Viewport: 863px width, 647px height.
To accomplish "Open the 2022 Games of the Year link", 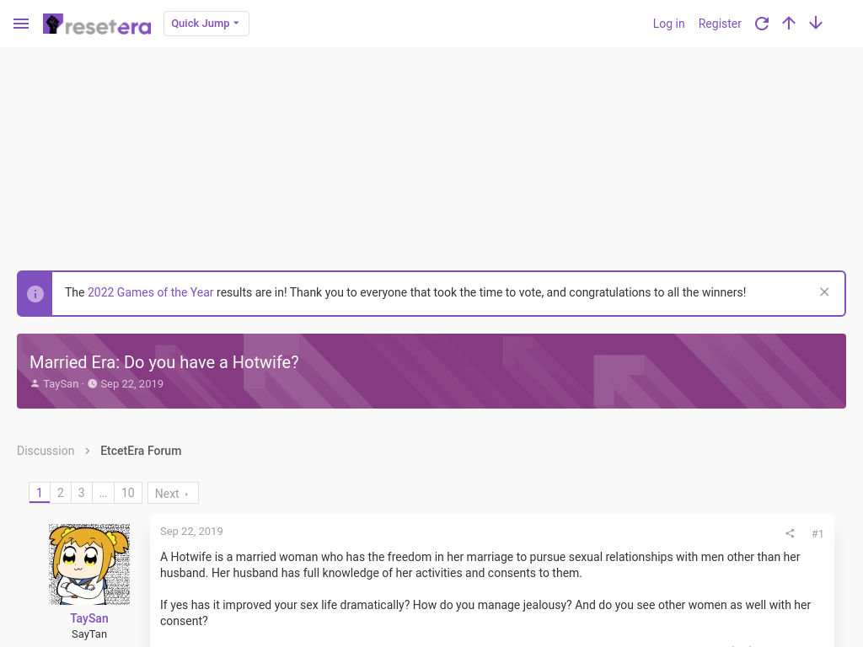I will pyautogui.click(x=150, y=292).
